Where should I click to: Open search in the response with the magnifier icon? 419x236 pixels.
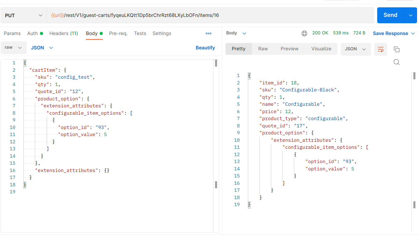coord(397,62)
